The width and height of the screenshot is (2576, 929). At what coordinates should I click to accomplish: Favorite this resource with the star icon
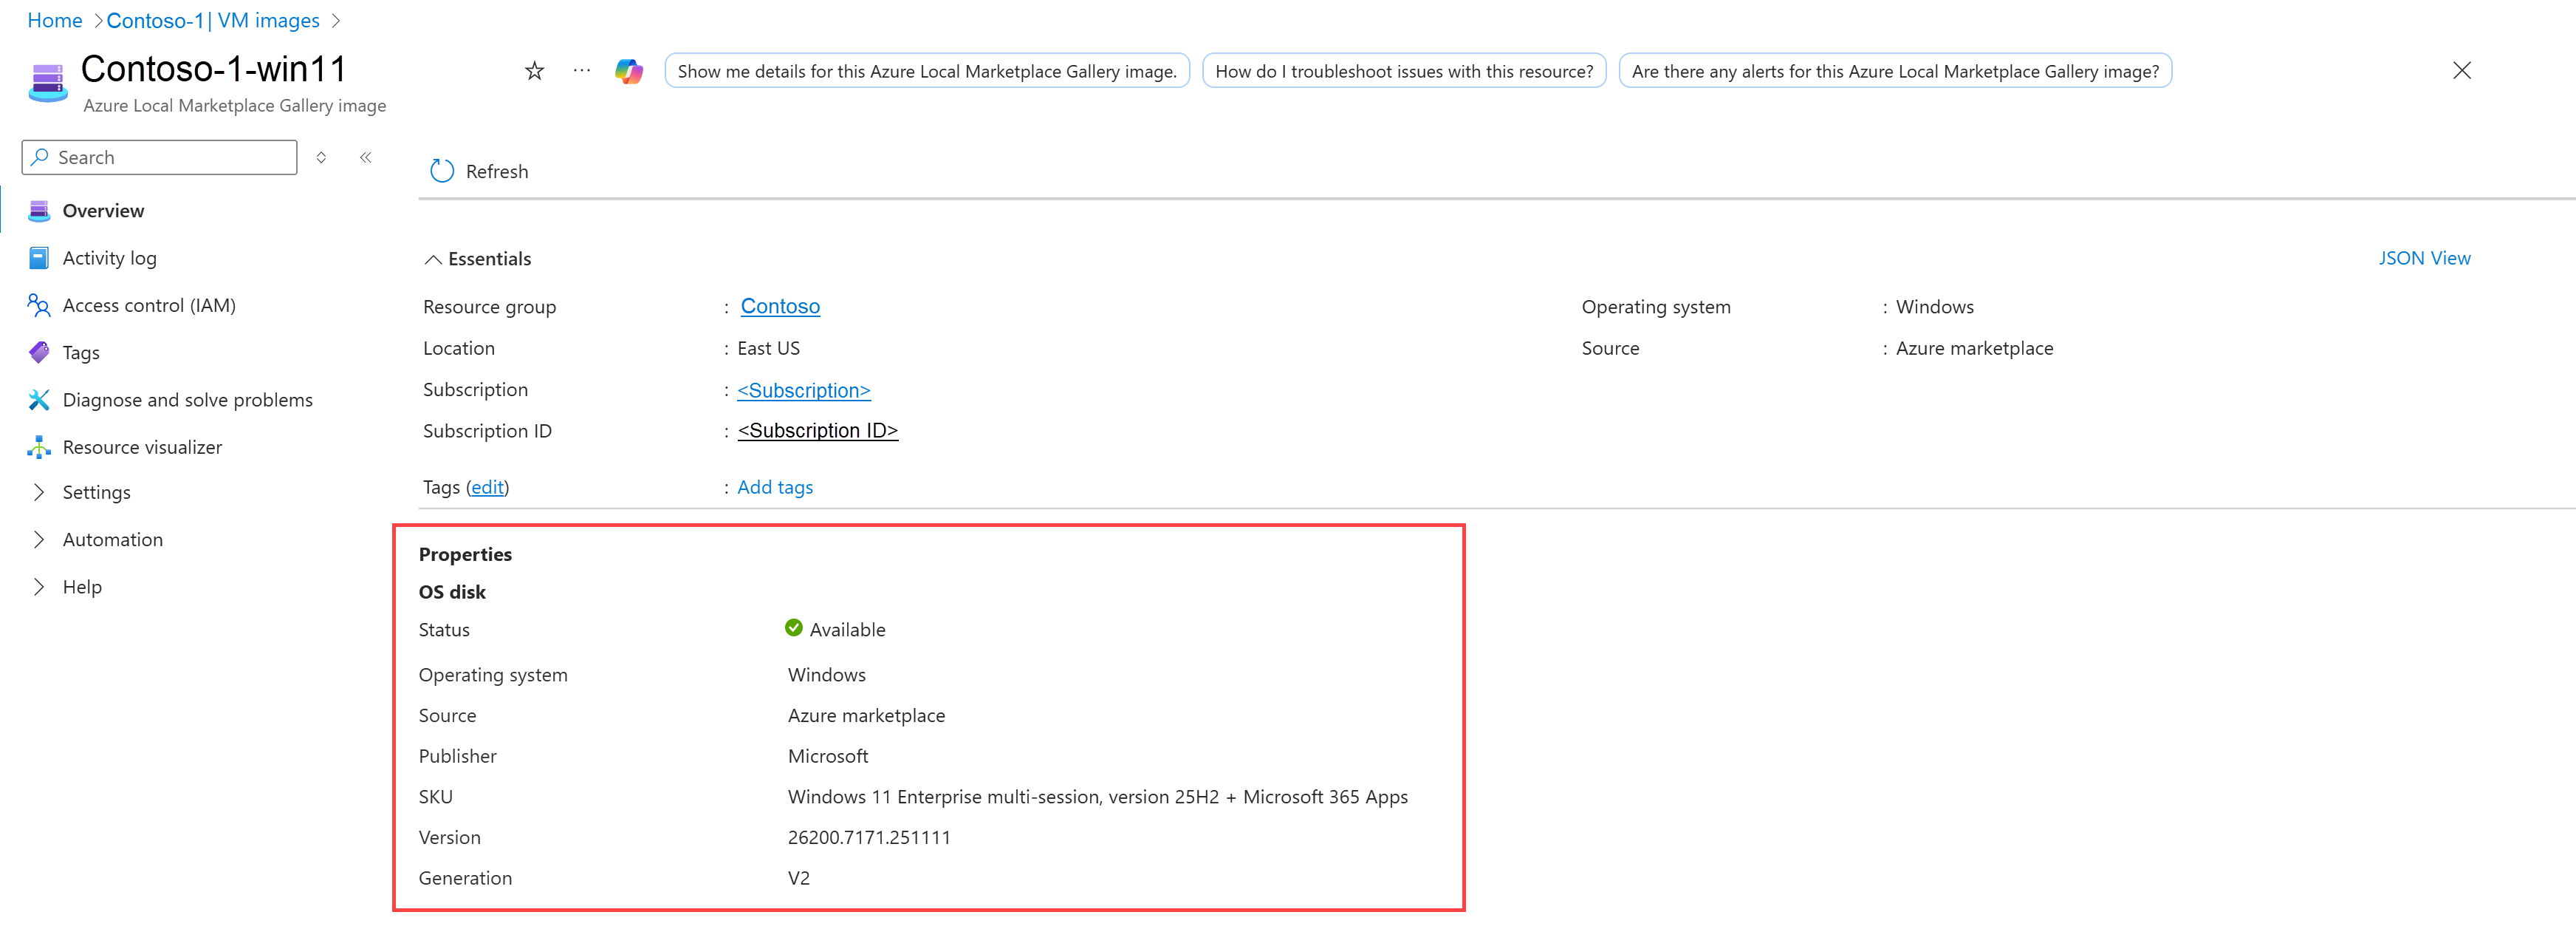(x=534, y=71)
